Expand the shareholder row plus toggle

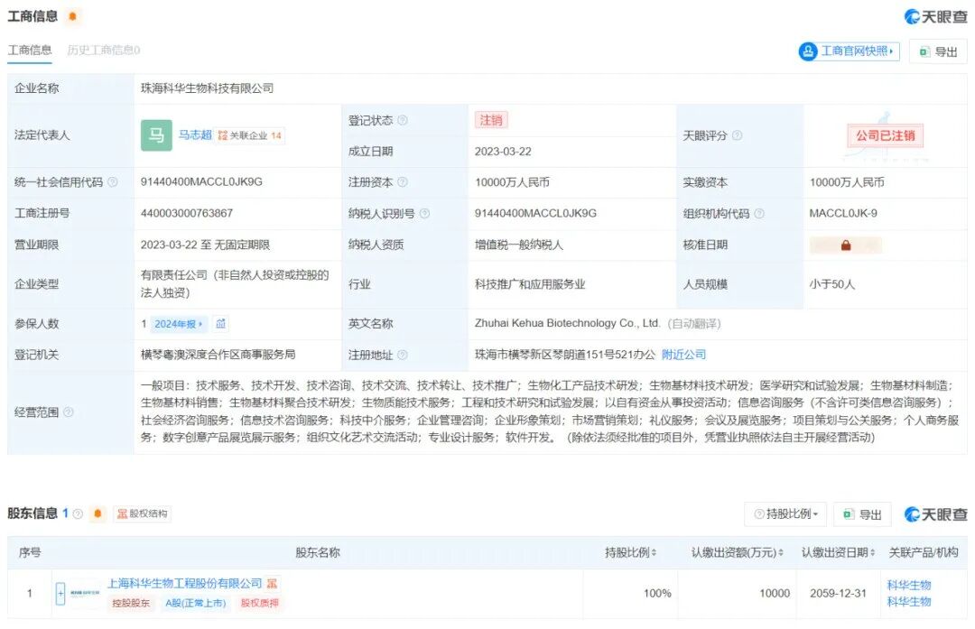click(x=60, y=593)
